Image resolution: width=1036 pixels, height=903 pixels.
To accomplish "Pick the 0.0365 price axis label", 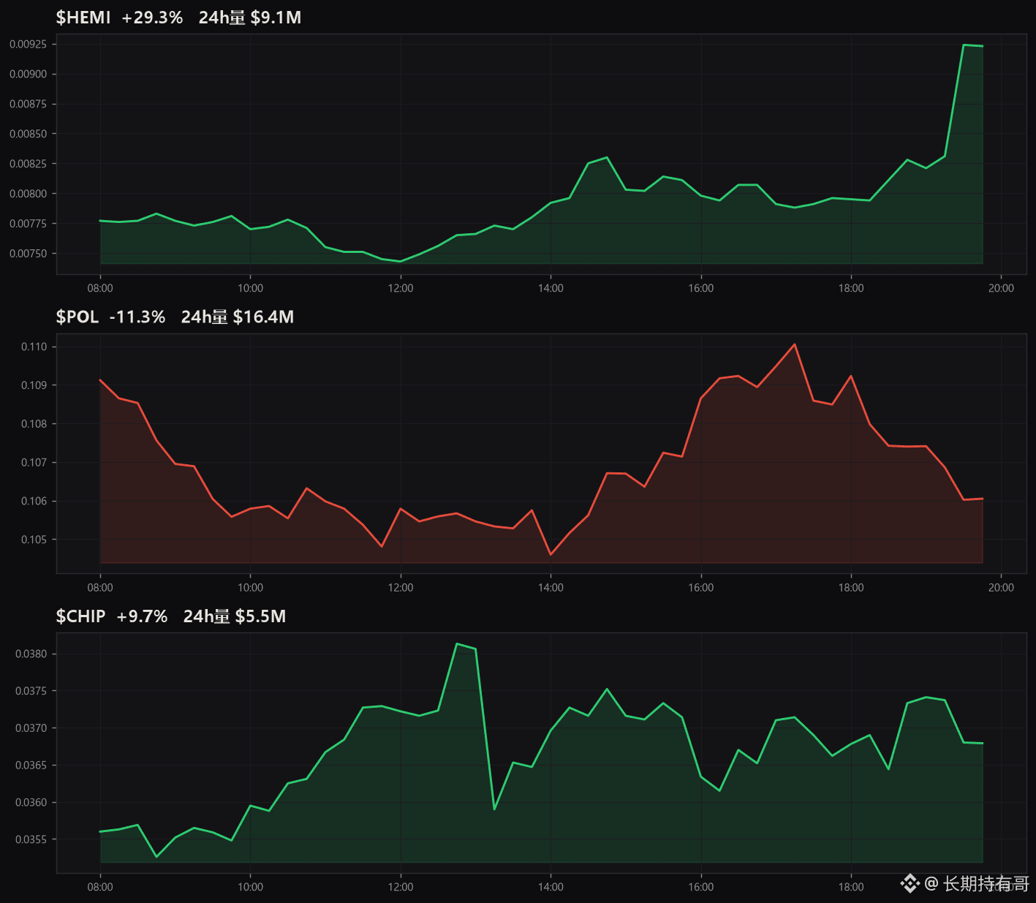I will pyautogui.click(x=31, y=766).
